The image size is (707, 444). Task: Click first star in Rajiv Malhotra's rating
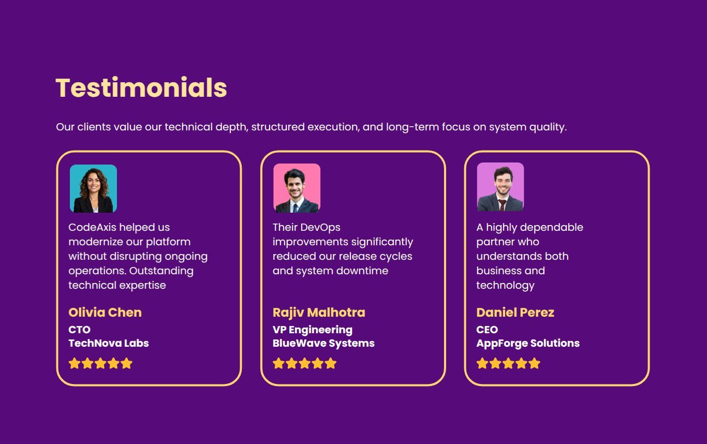tap(279, 363)
